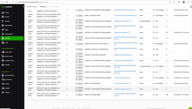Click the browser address bar
The width and height of the screenshot is (192, 109).
(91, 2)
